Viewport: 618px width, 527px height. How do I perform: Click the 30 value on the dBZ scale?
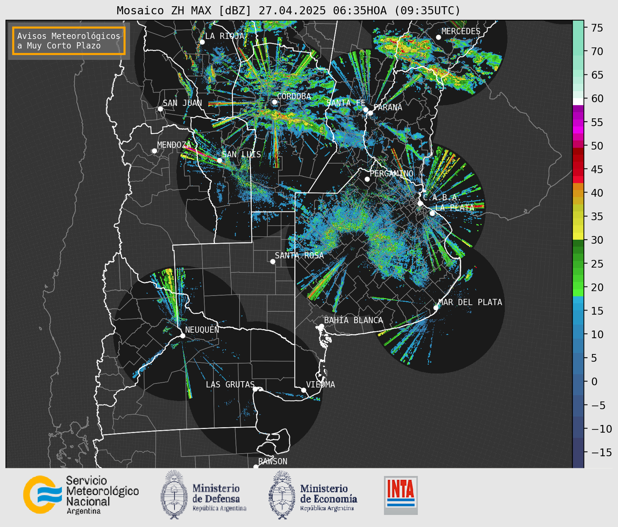pyautogui.click(x=597, y=240)
